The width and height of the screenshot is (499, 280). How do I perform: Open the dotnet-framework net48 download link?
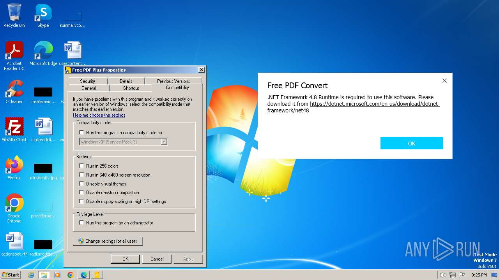(353, 107)
